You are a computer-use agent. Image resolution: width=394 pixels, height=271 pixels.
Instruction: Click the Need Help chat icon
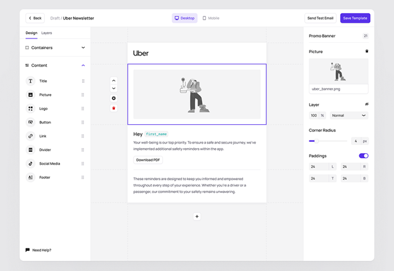[x=28, y=250]
